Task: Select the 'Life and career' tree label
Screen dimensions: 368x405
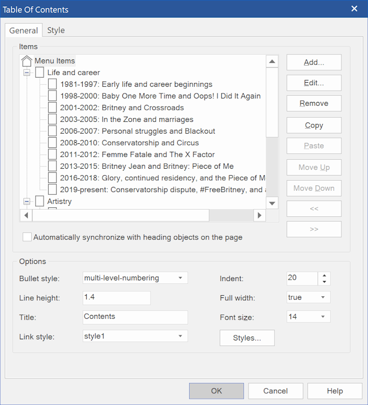Action: (74, 73)
